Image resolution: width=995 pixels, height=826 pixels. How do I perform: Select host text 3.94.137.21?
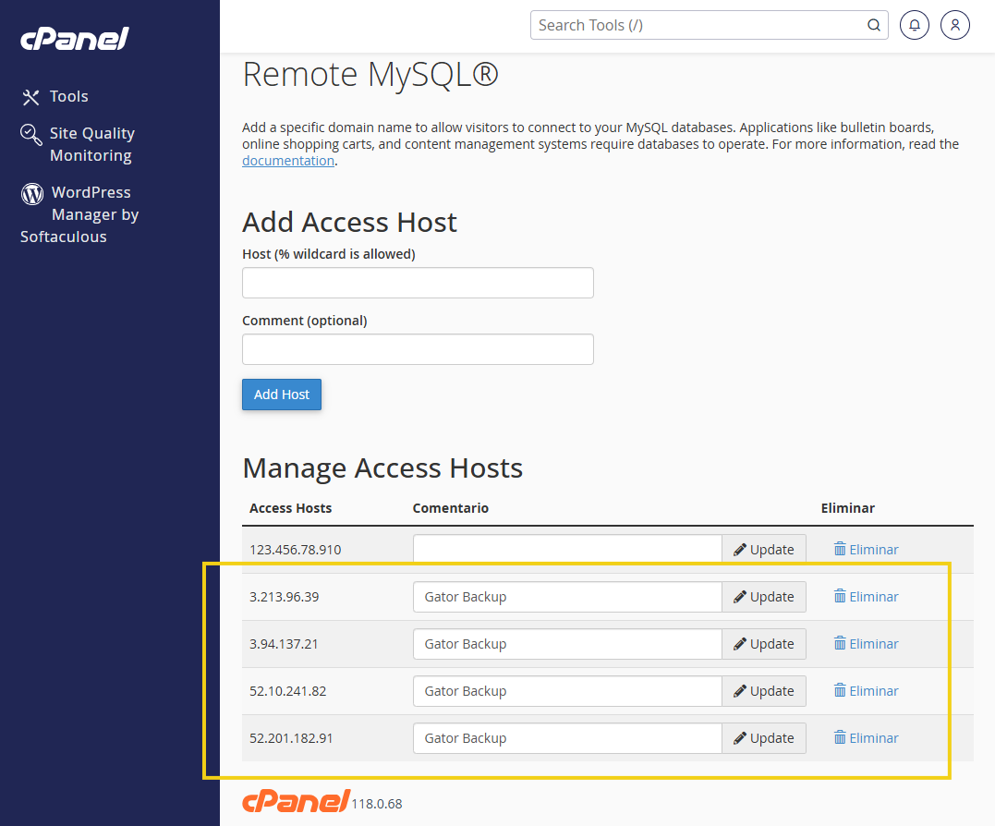(284, 644)
